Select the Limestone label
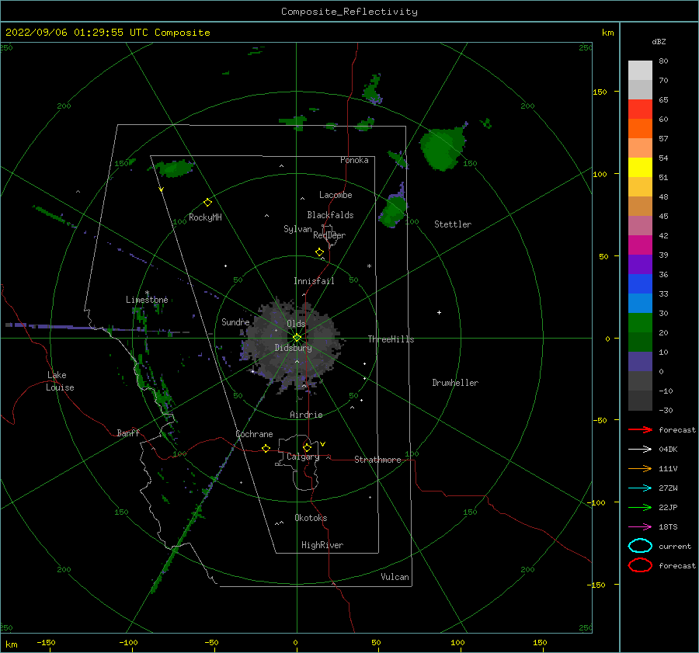Viewport: 699px width, 653px height. click(x=147, y=300)
